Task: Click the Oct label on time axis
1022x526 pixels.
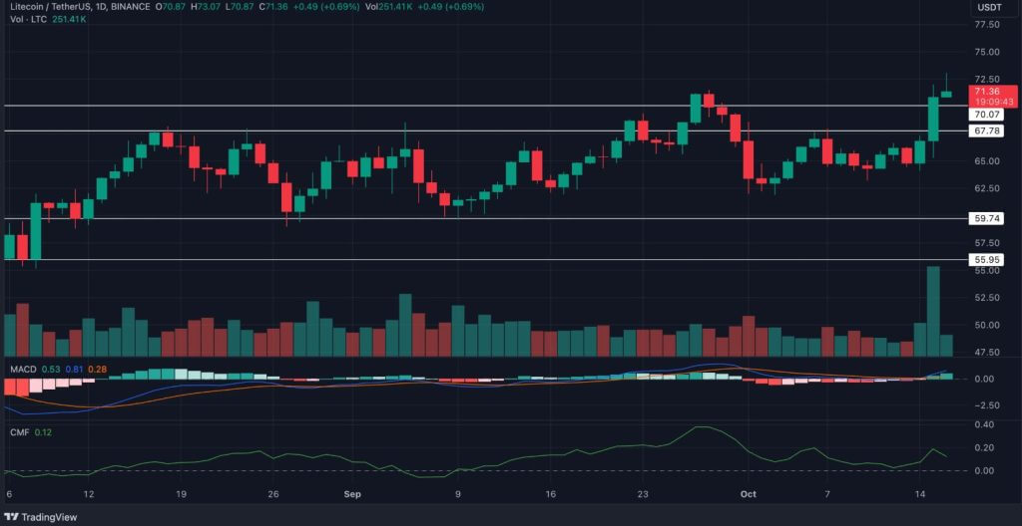Action: 749,494
